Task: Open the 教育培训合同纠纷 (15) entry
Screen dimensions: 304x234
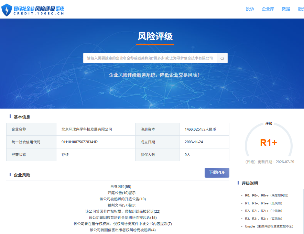Action: tap(123, 218)
